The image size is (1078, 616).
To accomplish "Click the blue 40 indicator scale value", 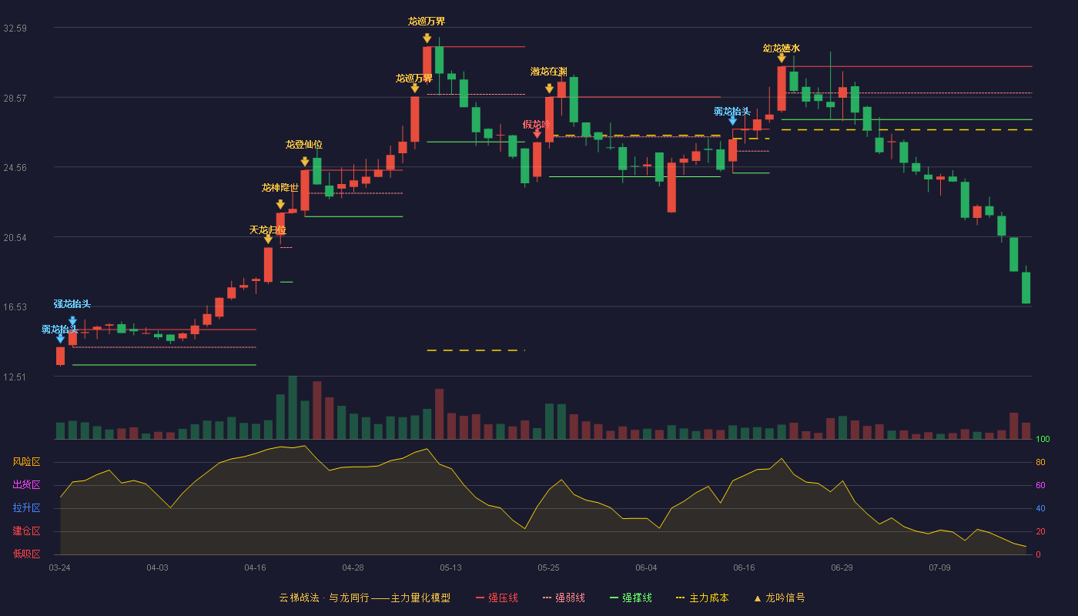I will [1040, 509].
